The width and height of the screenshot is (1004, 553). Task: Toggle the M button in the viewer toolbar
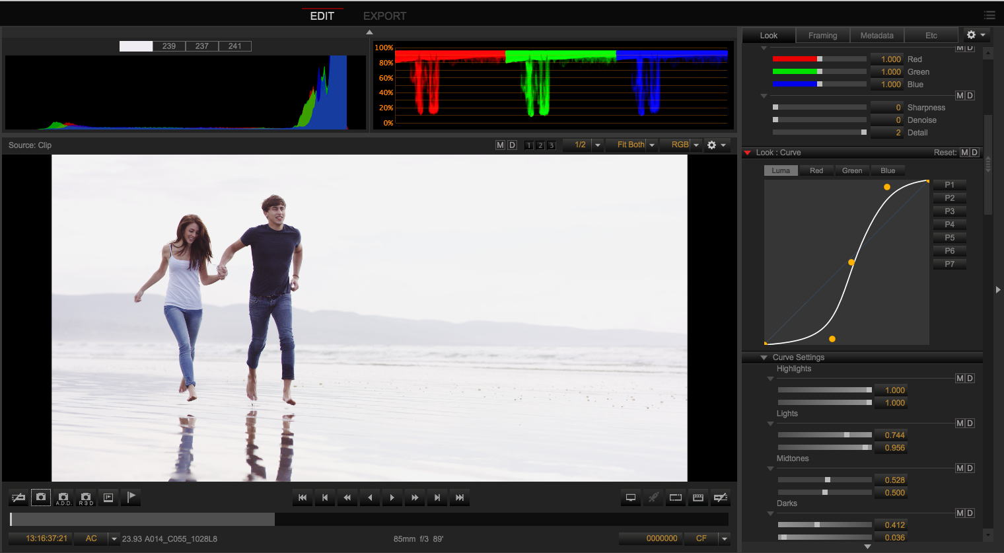tap(500, 145)
